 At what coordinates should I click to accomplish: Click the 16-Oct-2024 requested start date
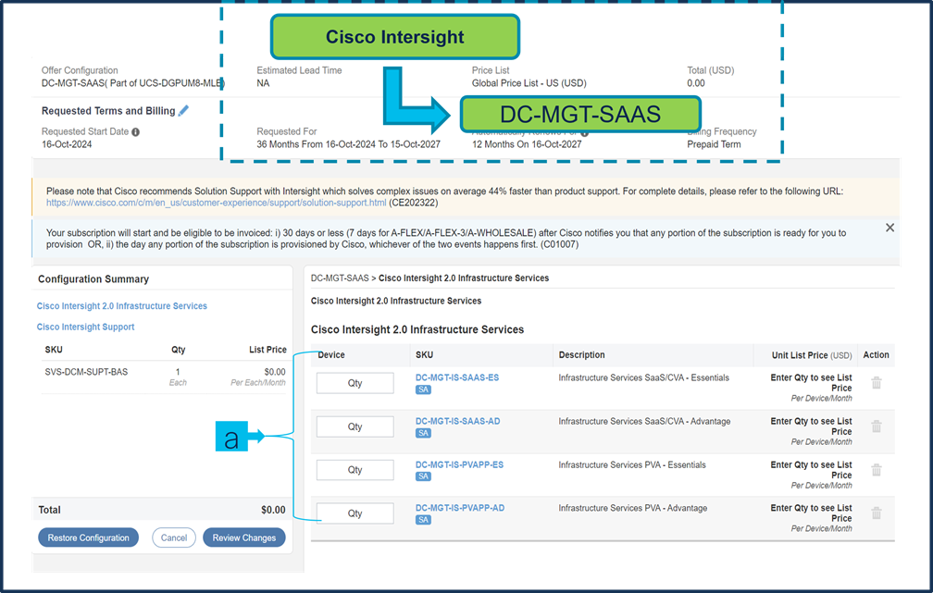[x=67, y=144]
